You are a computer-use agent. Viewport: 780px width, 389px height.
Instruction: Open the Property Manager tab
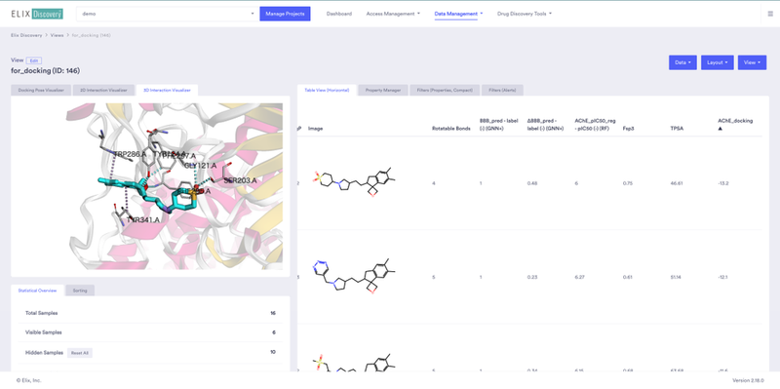[x=383, y=91]
